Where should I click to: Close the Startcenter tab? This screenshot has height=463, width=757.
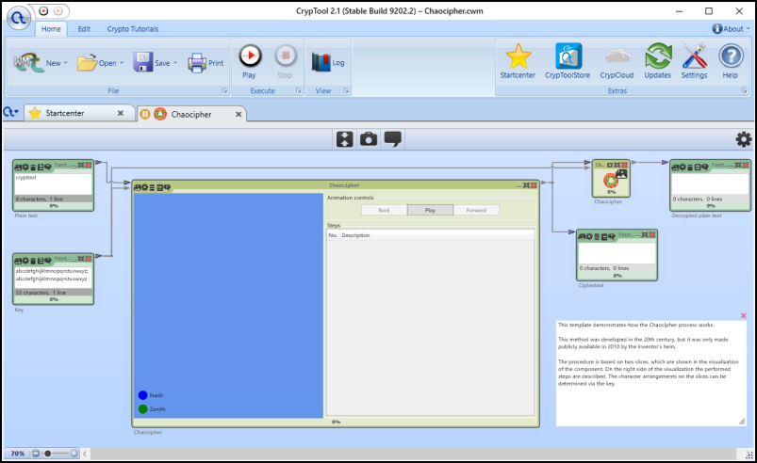[x=121, y=113]
